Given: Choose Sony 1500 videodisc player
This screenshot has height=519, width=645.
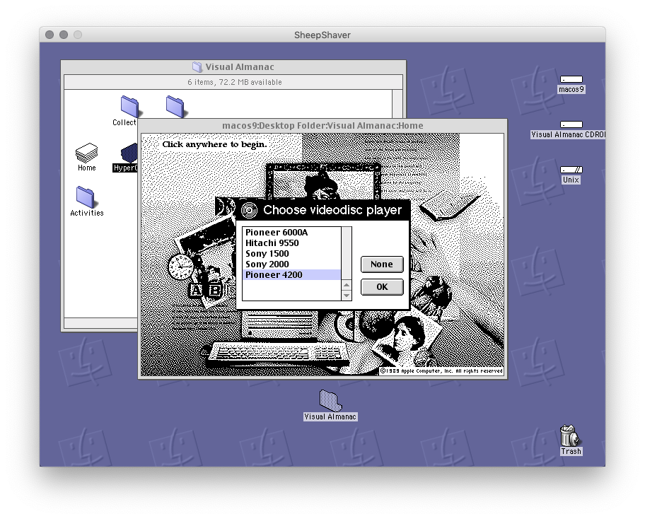Looking at the screenshot, I should (x=291, y=254).
